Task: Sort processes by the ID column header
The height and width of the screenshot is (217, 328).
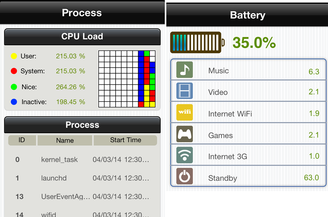Action: (x=22, y=140)
